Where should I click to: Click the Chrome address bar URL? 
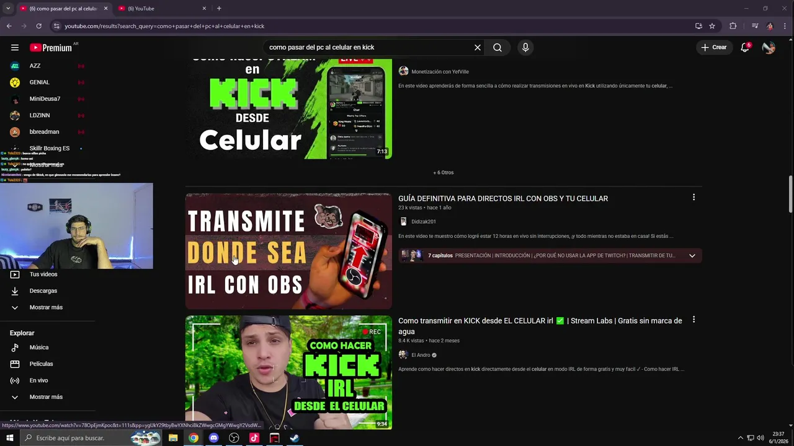164,26
